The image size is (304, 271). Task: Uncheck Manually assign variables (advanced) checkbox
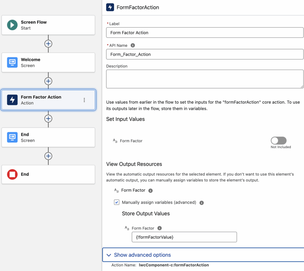click(x=117, y=202)
